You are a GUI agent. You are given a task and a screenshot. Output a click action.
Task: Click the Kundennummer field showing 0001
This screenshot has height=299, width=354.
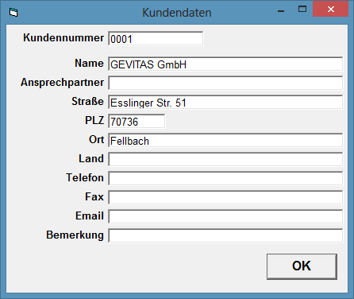tap(156, 38)
